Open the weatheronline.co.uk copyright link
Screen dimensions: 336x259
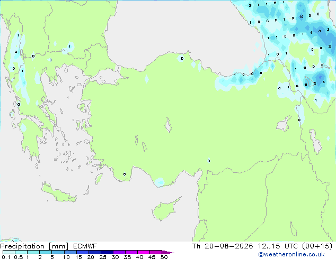[291, 254]
